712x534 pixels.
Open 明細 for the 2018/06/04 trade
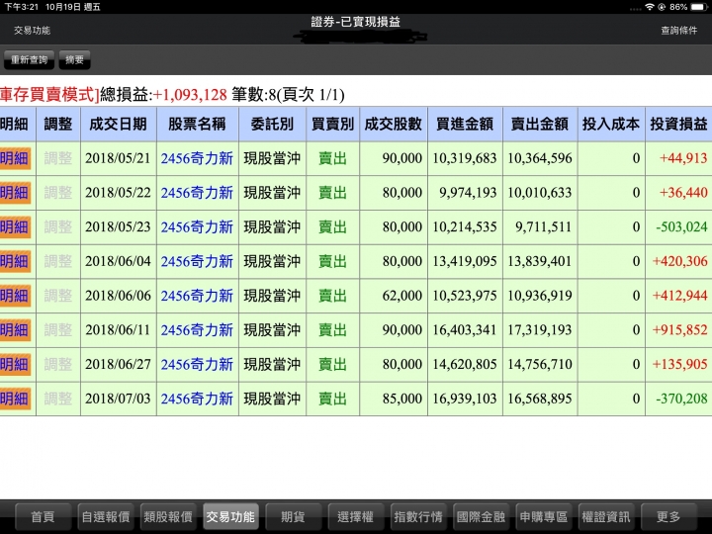15,261
